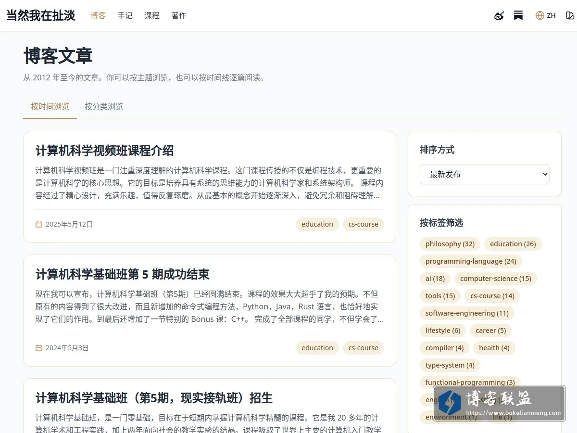Viewport: 577px width, 433px height.
Task: Open article 计算机科学视频班课程介绍
Action: 105,151
